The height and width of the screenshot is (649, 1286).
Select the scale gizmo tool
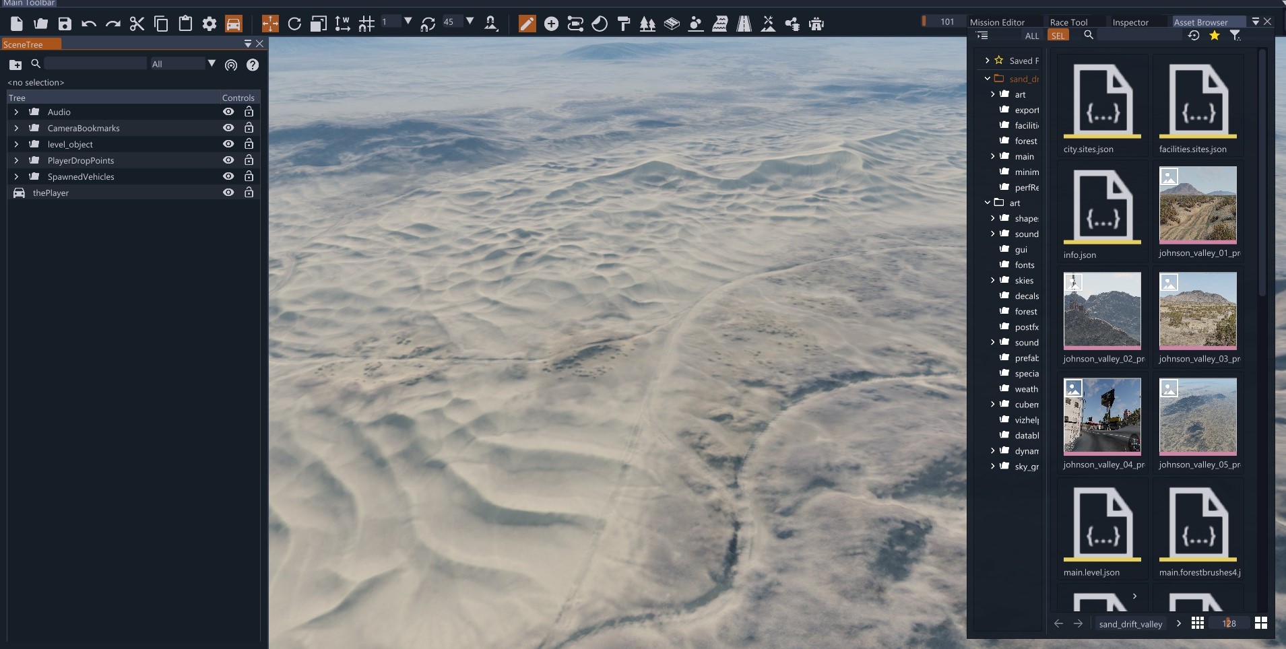pyautogui.click(x=319, y=24)
